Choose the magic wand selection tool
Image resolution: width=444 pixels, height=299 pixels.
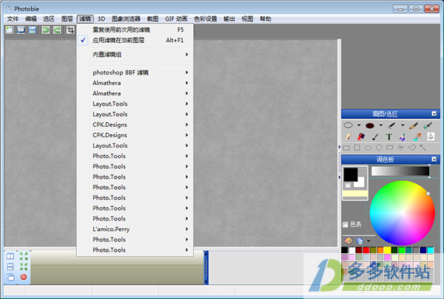423,147
